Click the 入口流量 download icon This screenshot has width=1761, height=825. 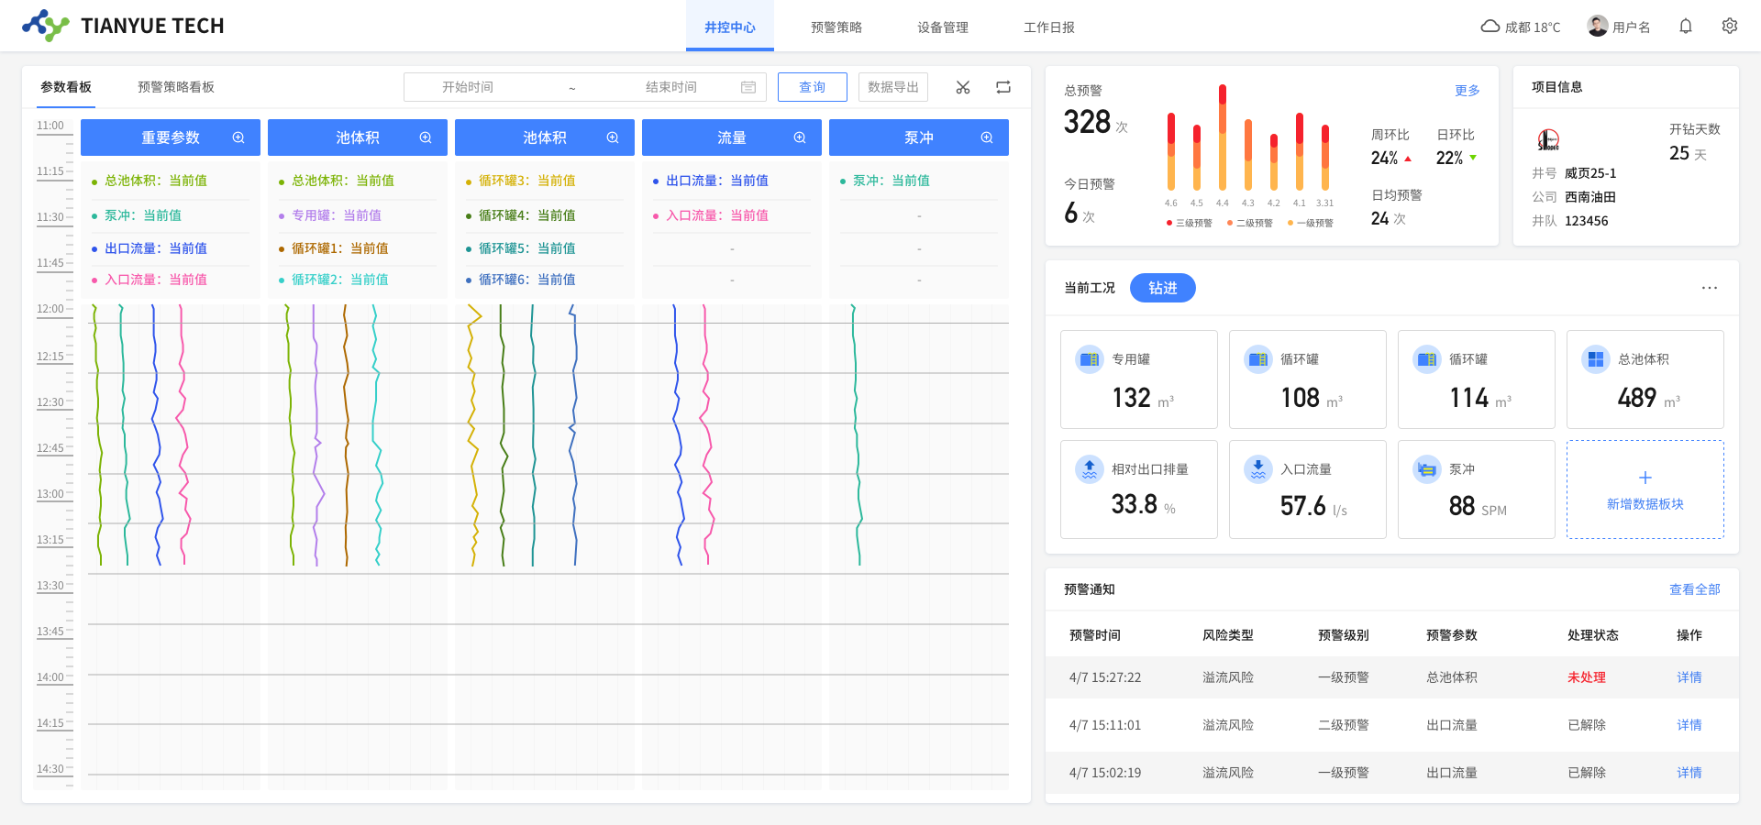(1258, 469)
